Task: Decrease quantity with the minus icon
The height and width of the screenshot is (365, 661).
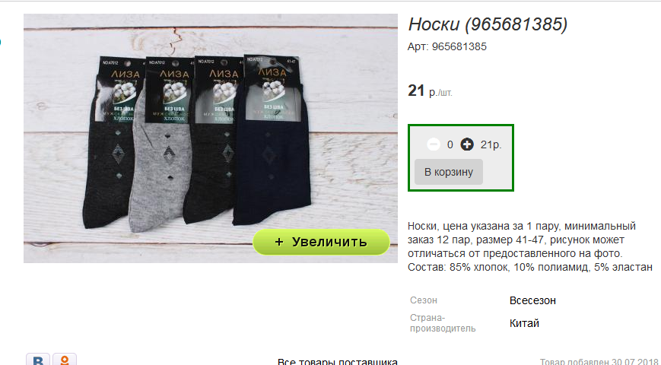Action: [434, 144]
